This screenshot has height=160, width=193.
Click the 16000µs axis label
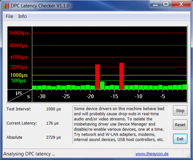tap(19, 33)
